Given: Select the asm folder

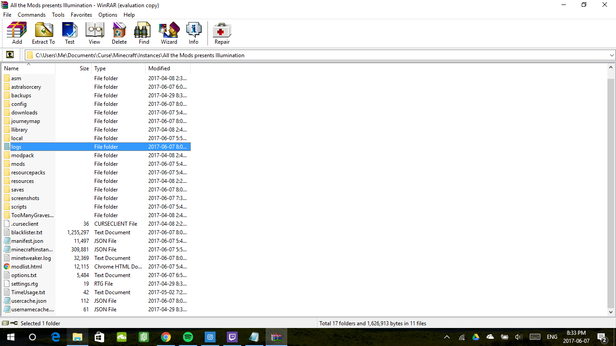Looking at the screenshot, I should pos(96,78).
